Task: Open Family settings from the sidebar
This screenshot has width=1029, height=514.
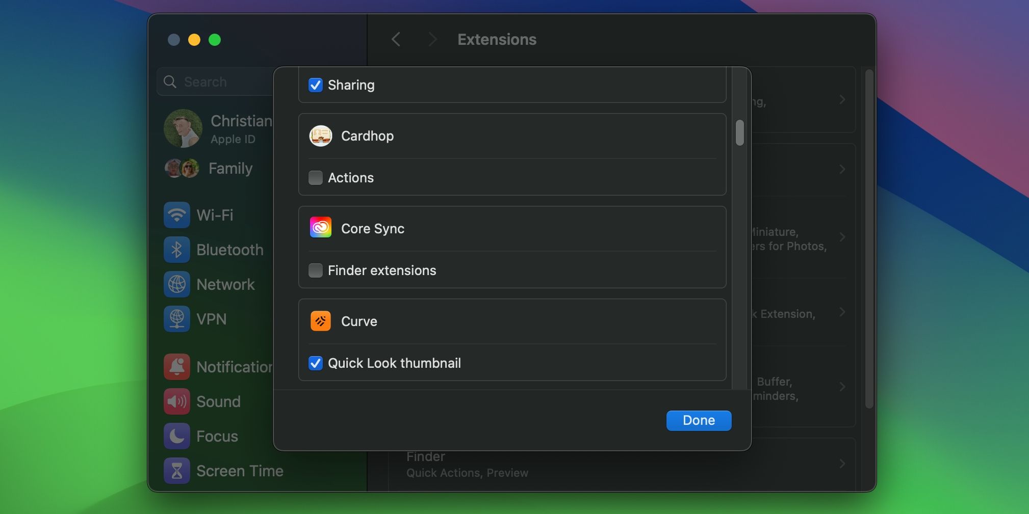Action: click(229, 168)
